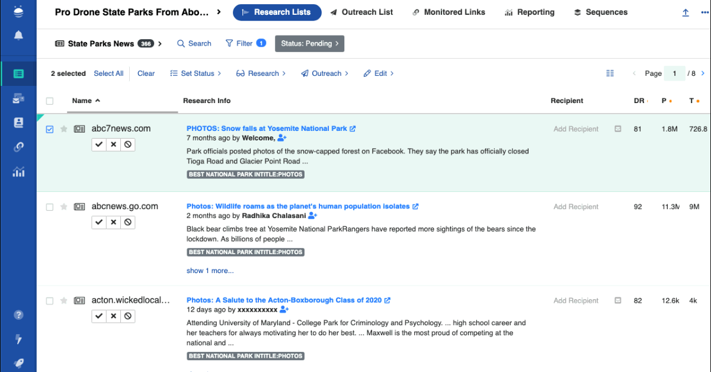Expand the Edit dropdown
Viewport: 711px width, 372px height.
379,73
